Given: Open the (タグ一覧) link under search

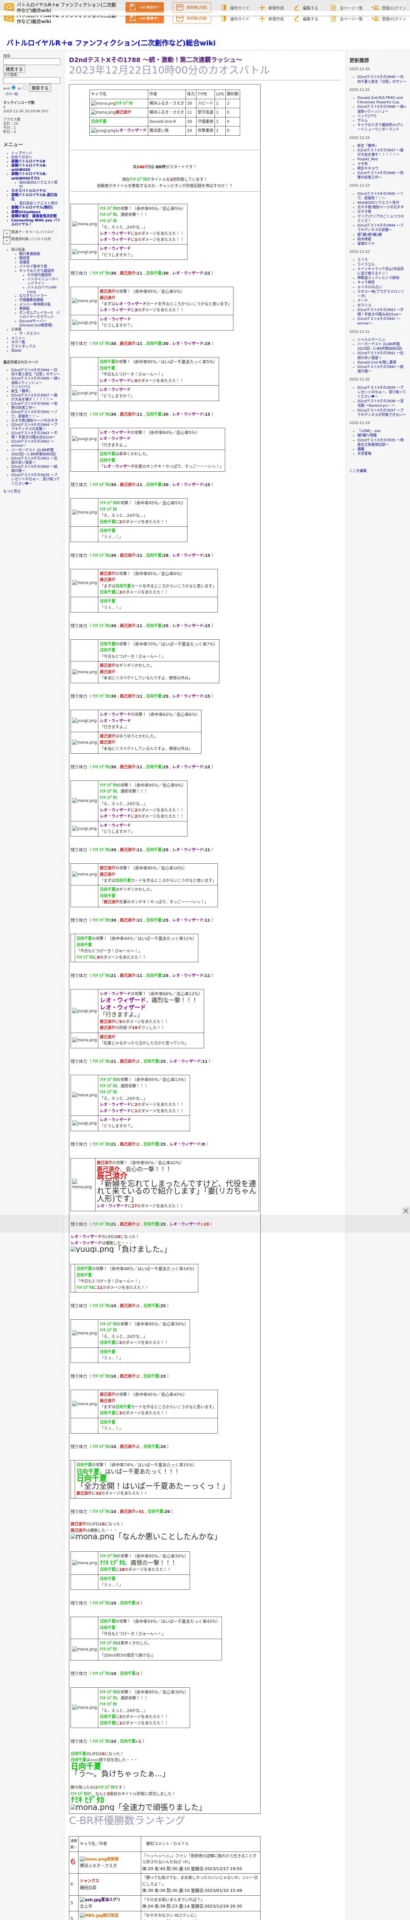Looking at the screenshot, I should coord(12,94).
